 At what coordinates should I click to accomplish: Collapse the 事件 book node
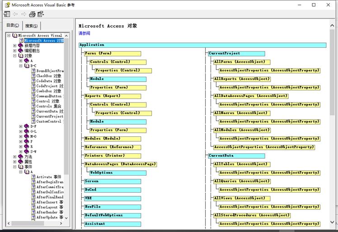(14, 167)
